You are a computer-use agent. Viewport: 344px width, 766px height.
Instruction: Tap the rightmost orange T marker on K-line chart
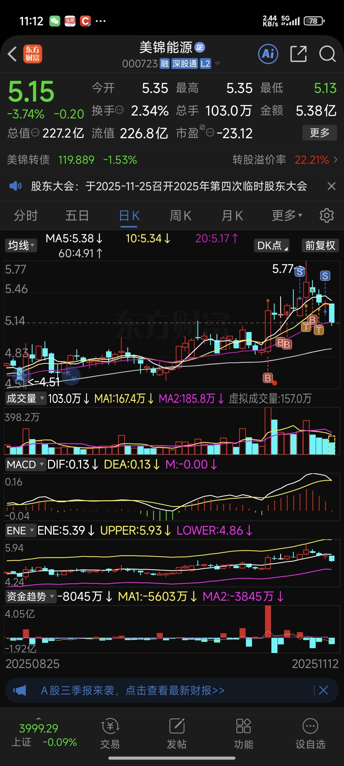[319, 330]
